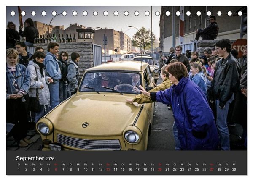The height and width of the screenshot is (181, 253).
Task: Select date 24 in the calendar strip
Action: pos(190,169)
